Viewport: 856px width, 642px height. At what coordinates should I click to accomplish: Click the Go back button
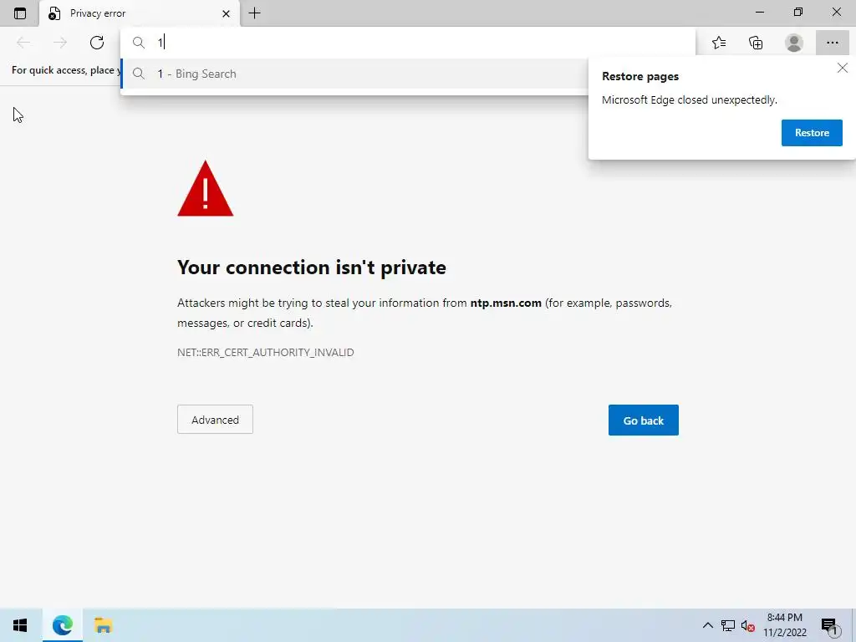click(x=643, y=420)
